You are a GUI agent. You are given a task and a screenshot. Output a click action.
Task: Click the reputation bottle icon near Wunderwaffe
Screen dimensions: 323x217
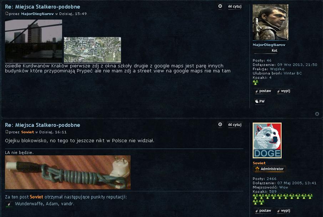pyautogui.click(x=9, y=204)
